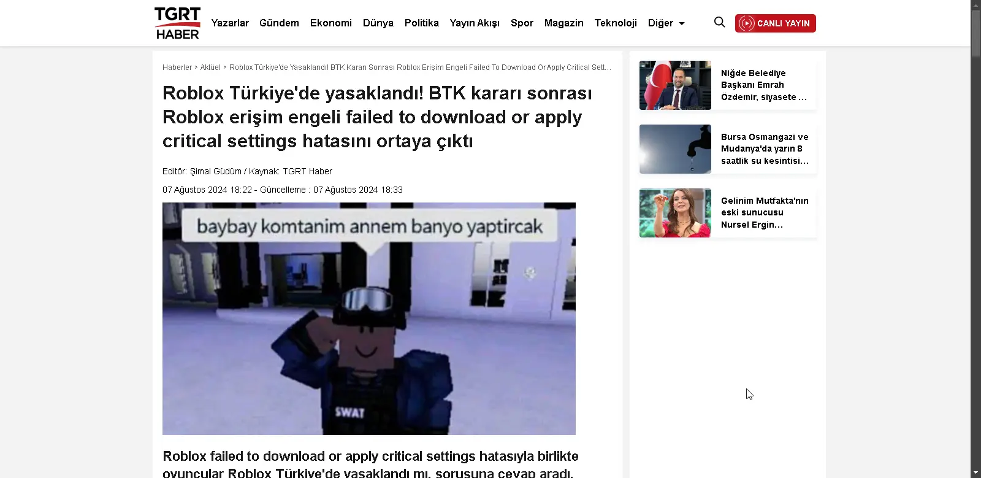Open Niğde Belediye Başkanı news thumbnail
The height and width of the screenshot is (478, 981).
point(675,85)
